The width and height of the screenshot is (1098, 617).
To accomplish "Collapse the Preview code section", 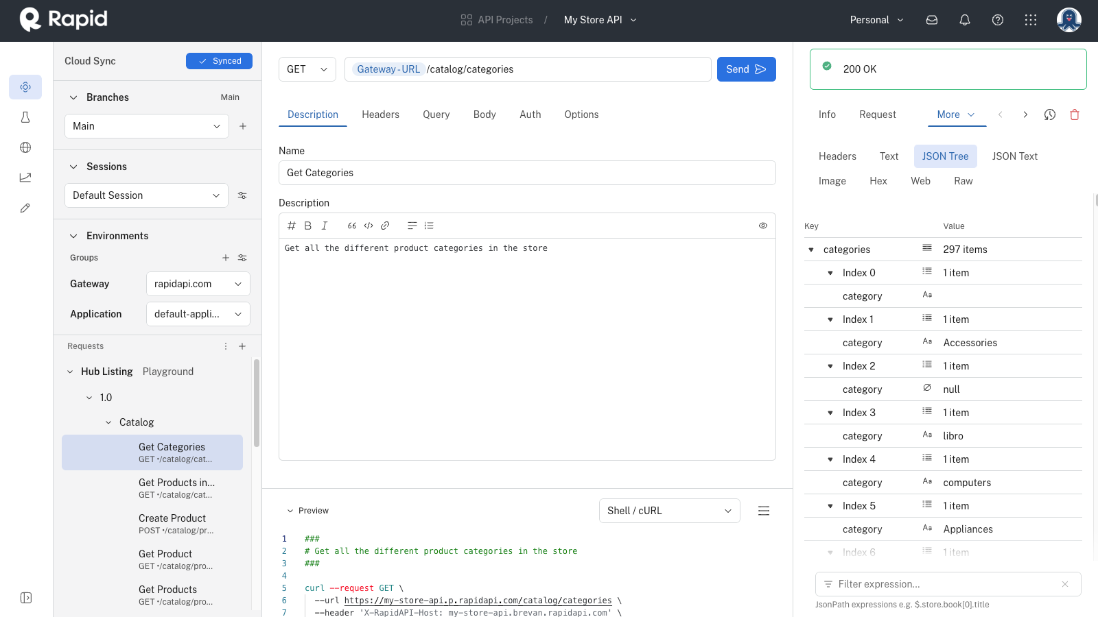I will [290, 511].
